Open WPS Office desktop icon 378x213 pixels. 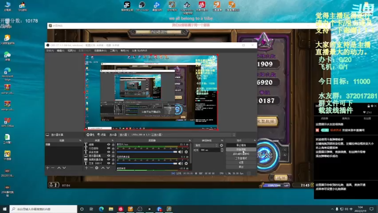point(7,123)
